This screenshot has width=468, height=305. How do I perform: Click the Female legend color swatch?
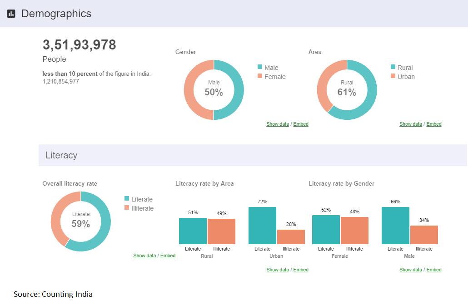(260, 76)
